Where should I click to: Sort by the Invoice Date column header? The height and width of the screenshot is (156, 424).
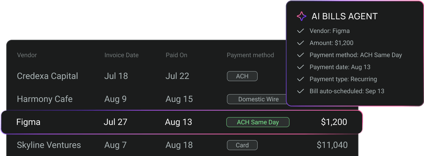[121, 55]
